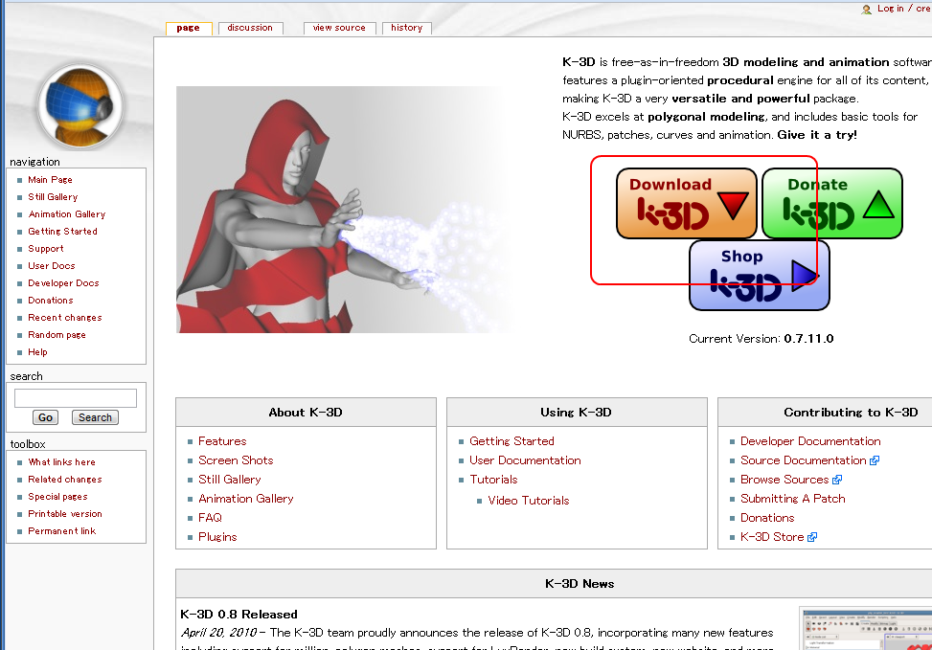Open the Browse Sources link

[x=784, y=480]
